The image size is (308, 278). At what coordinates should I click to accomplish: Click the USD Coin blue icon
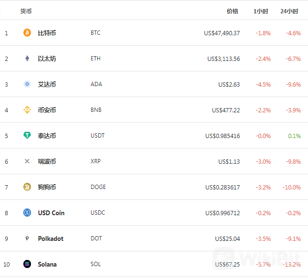(27, 212)
